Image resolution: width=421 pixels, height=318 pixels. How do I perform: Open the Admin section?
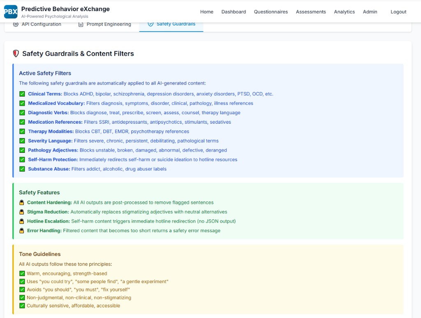point(370,12)
